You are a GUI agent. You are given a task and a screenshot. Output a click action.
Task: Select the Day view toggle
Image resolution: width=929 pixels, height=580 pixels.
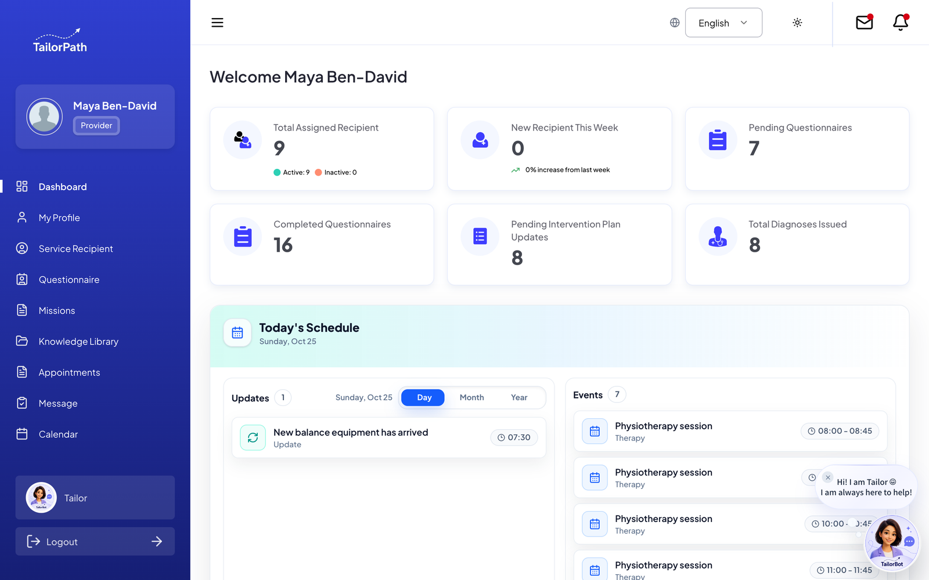coord(424,397)
